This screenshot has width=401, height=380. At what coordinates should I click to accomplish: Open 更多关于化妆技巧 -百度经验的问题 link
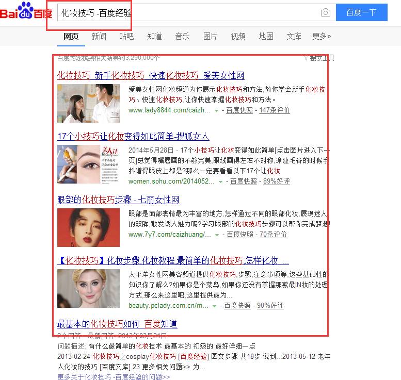[114, 377]
